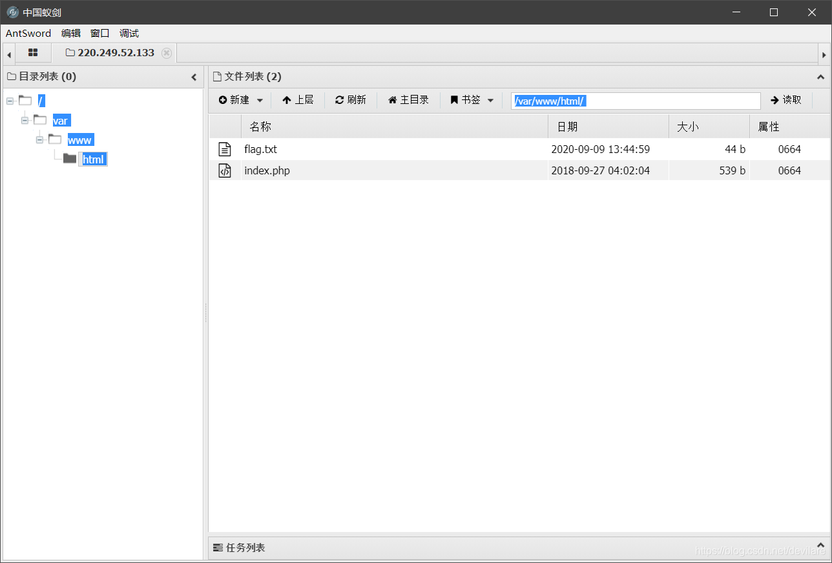
Task: Refresh the file list with 刷新
Action: [351, 100]
